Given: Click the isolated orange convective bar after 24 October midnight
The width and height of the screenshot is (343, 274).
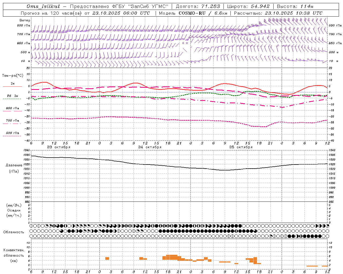Looking at the screenshot, I should (x=107, y=258).
